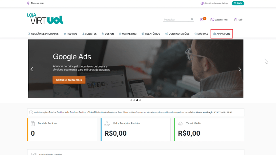Select the fourth carousel dot
The image size is (276, 155).
(x=140, y=100)
